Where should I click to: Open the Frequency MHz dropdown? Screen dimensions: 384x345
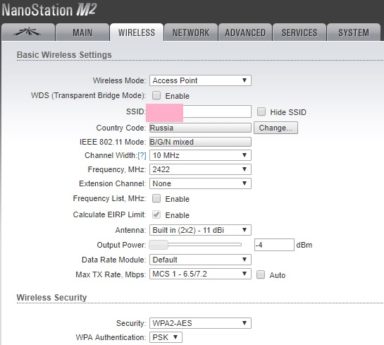tap(200, 169)
